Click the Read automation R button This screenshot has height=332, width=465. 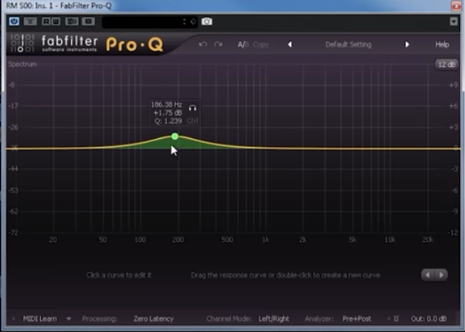point(46,22)
